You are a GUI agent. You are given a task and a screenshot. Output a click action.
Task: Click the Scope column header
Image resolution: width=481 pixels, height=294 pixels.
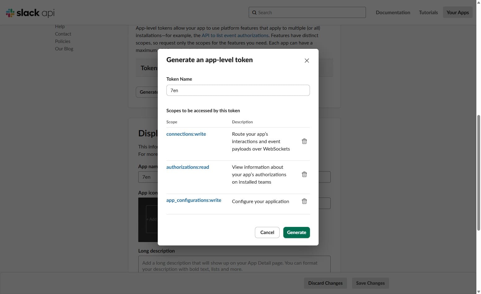coord(172,122)
